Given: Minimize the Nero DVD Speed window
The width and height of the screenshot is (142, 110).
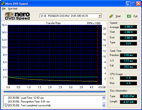Looking at the screenshot, I should pos(128,4).
